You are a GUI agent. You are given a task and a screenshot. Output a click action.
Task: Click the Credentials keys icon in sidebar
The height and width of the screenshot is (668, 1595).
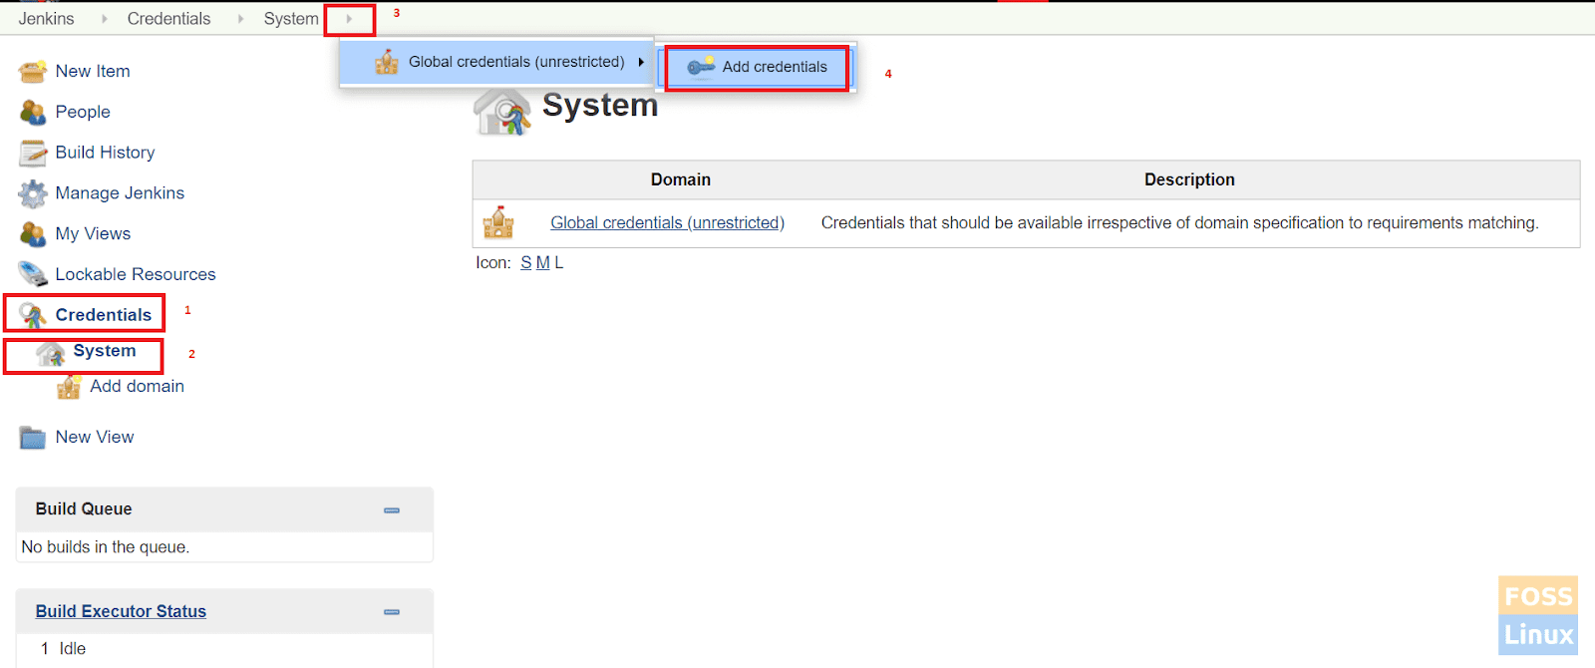33,315
